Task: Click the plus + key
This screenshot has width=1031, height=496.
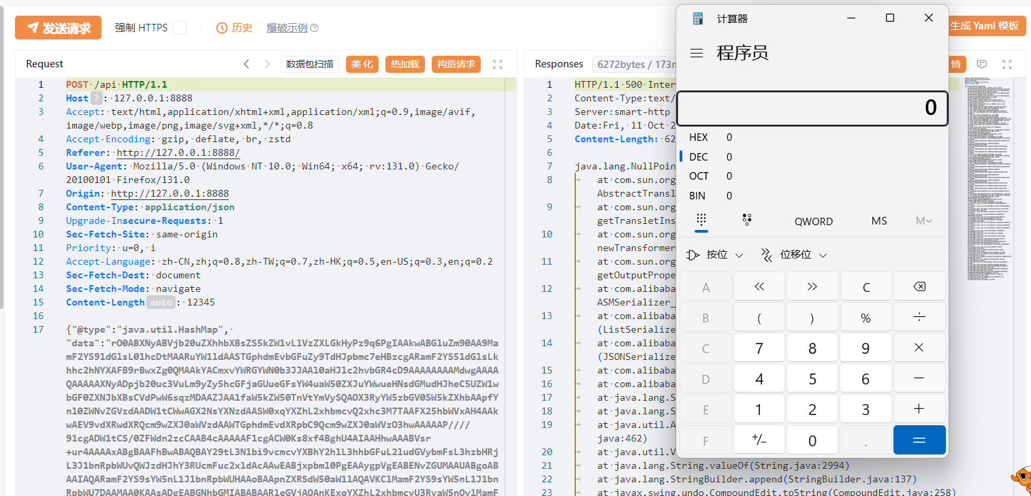Action: (919, 409)
